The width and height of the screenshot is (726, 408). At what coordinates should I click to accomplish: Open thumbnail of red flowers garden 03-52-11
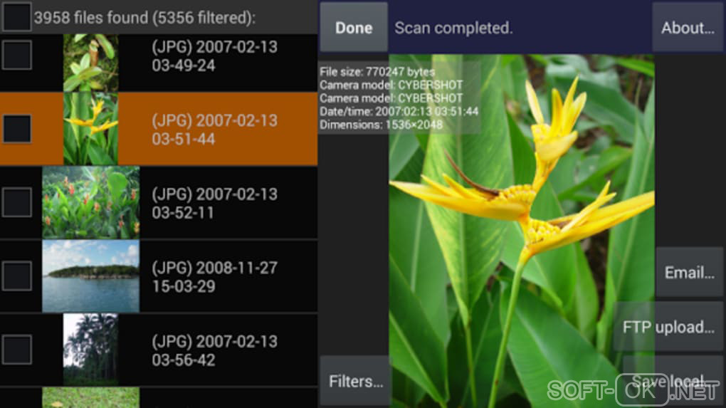(91, 202)
